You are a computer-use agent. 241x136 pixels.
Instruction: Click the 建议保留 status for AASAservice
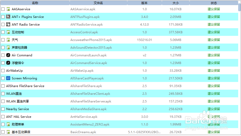click(x=214, y=9)
